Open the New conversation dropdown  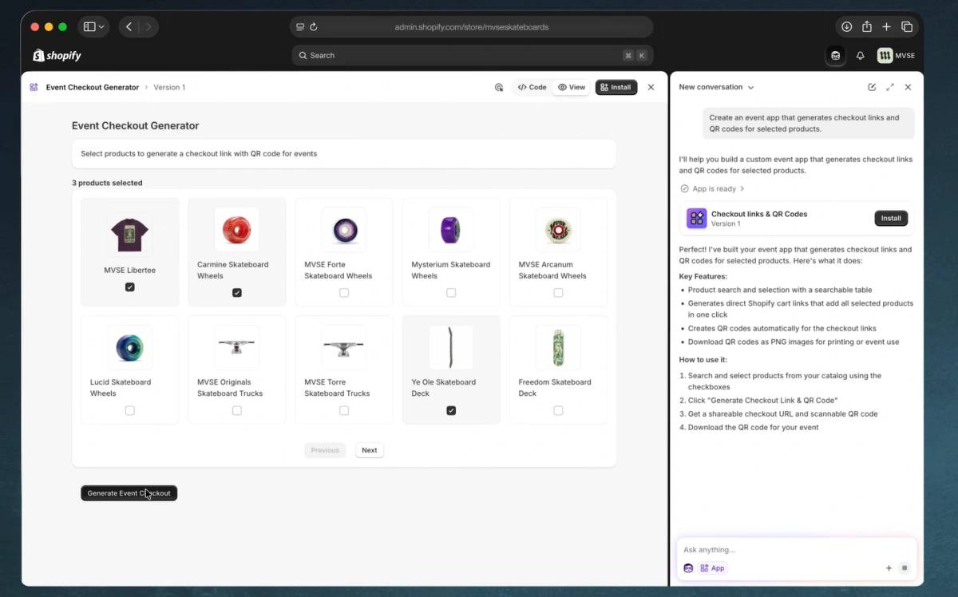click(x=716, y=87)
